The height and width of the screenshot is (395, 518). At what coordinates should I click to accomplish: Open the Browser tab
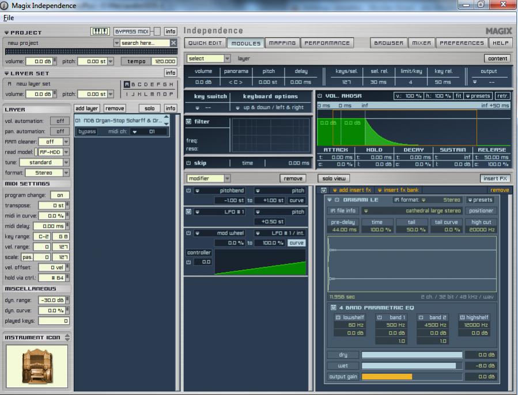click(388, 43)
